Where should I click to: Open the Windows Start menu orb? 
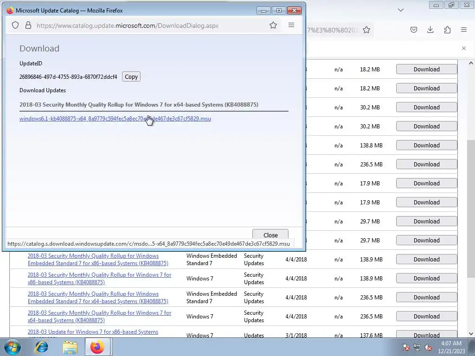[12, 347]
